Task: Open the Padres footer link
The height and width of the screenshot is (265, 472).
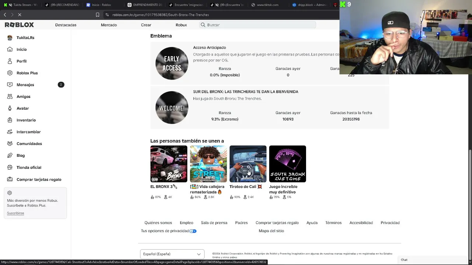Action: click(x=242, y=223)
